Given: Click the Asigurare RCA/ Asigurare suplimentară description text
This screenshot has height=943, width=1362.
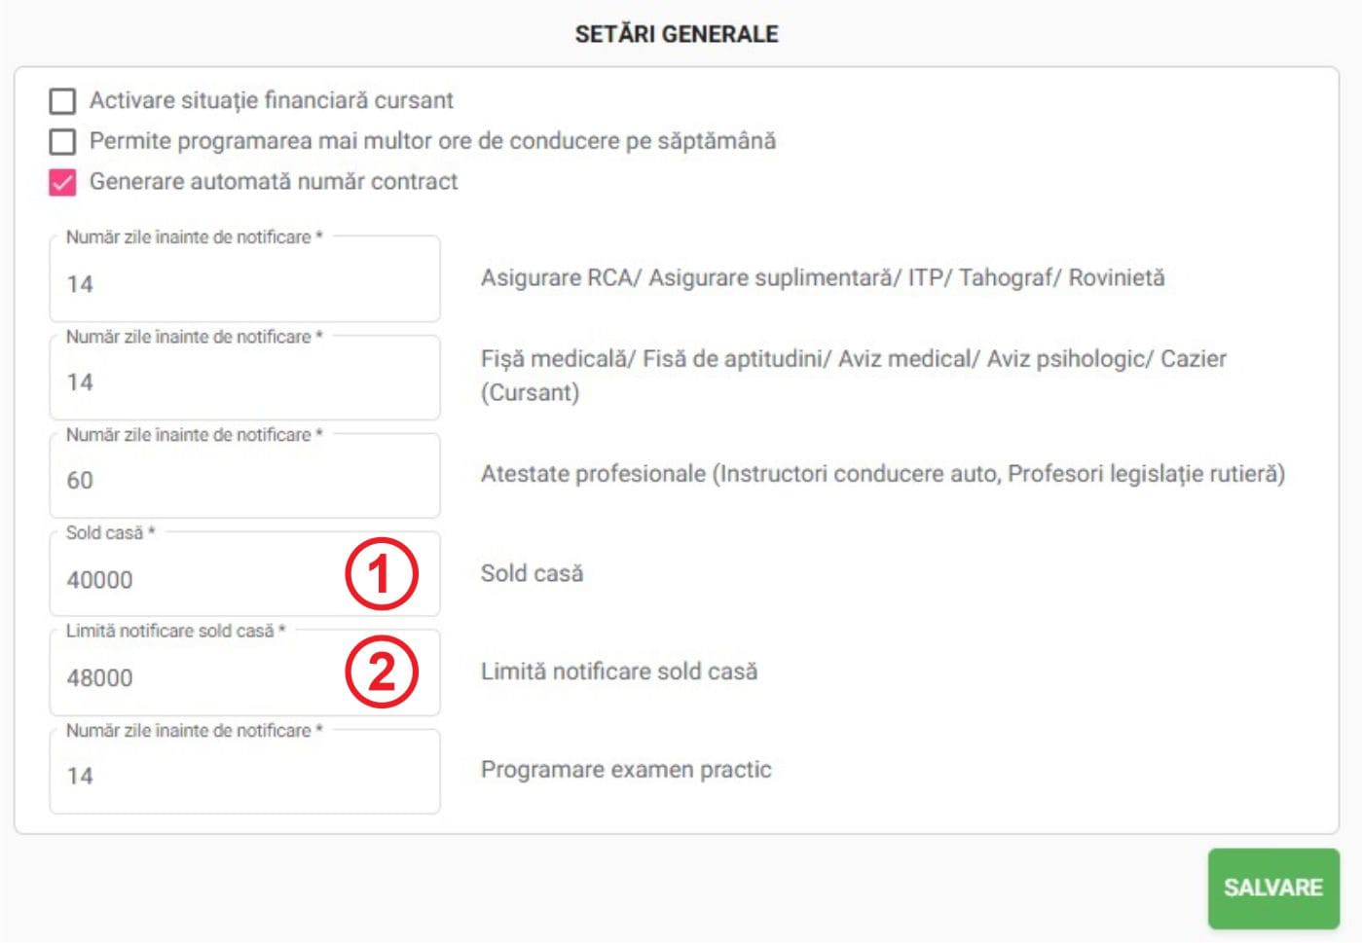Looking at the screenshot, I should [823, 277].
